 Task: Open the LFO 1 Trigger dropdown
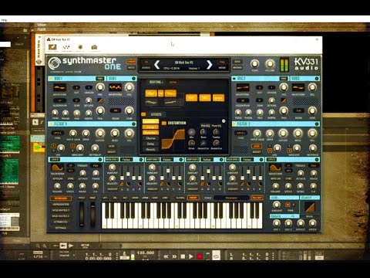click(x=96, y=165)
